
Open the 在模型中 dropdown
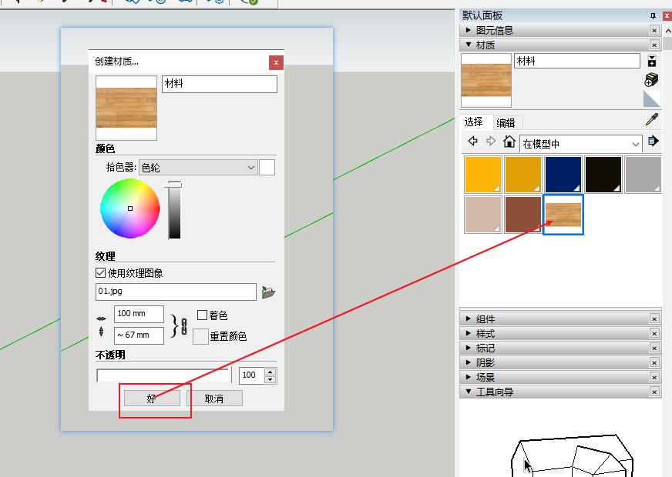click(580, 143)
